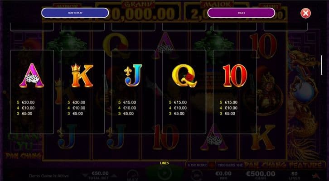Screen dimensions: 329x181
Task: Click the €500.00 cash balance display
Action: [x=261, y=174]
